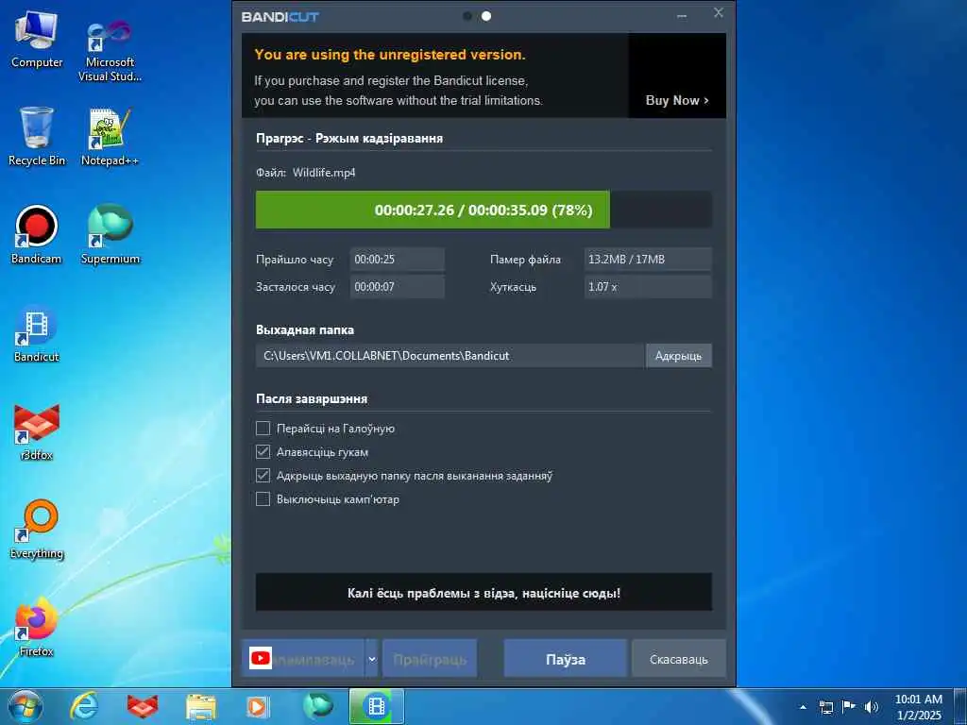The image size is (967, 725).
Task: Open the volume speaker tray icon
Action: [x=872, y=707]
